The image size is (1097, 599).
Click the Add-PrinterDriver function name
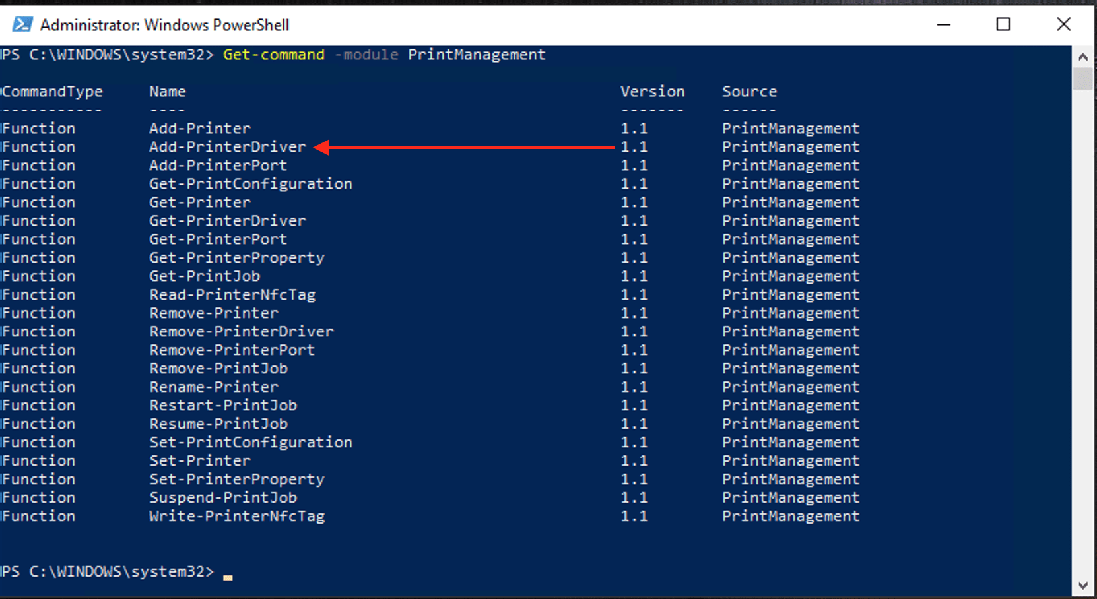(228, 147)
